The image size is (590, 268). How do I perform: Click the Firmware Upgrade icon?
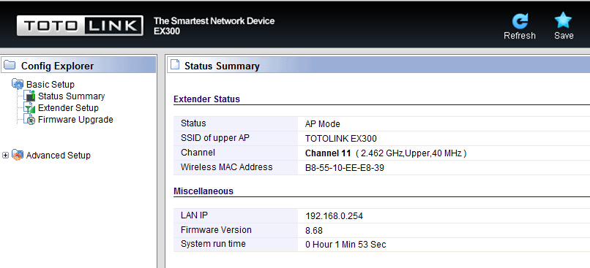click(30, 120)
